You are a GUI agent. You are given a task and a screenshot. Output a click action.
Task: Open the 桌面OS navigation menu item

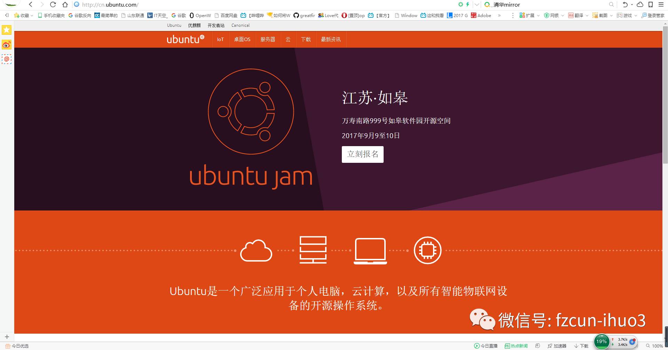[242, 39]
